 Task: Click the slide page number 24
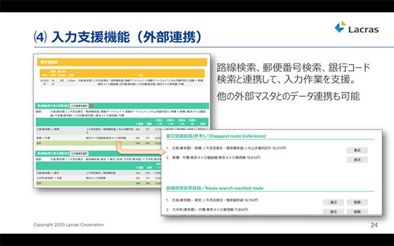click(x=374, y=225)
